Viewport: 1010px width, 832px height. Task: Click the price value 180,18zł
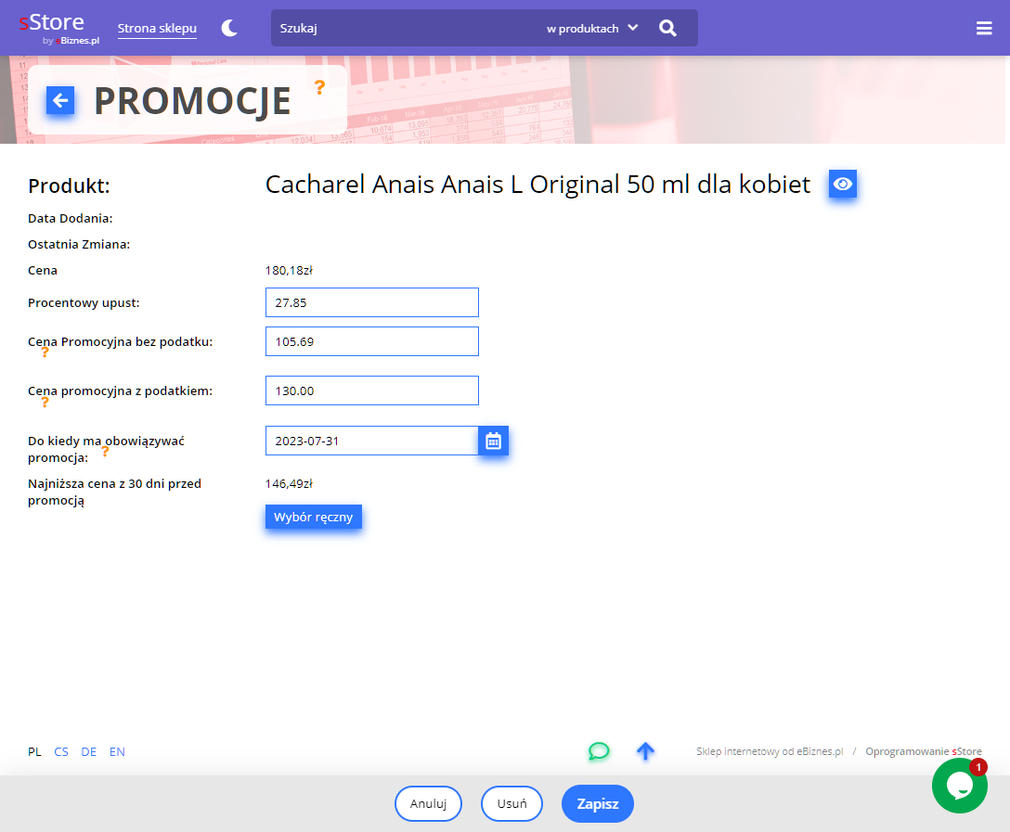(x=290, y=270)
